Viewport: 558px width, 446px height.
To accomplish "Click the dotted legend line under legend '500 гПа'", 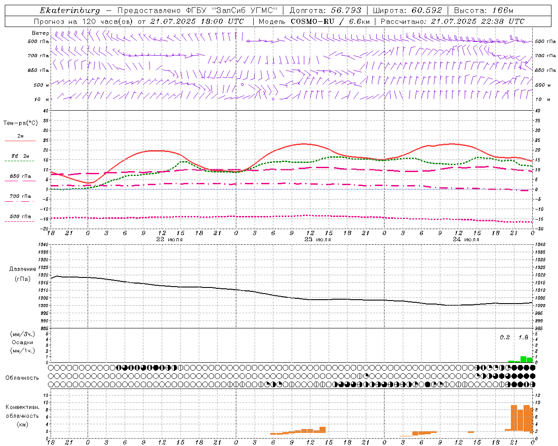I will point(20,221).
